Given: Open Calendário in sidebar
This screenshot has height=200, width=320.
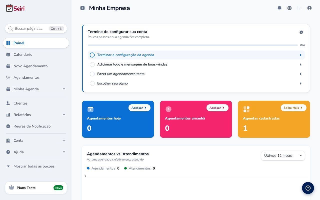Looking at the screenshot, I should [36, 54].
